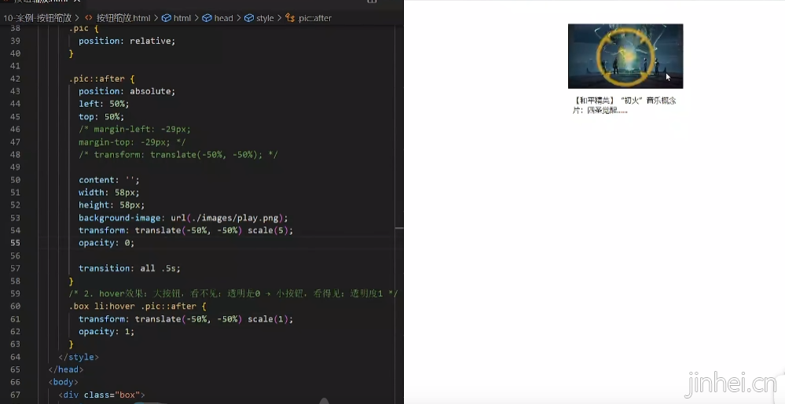Place cursor on 'opacity: 0;' line
Screen dimensions: 785x404
[106, 243]
